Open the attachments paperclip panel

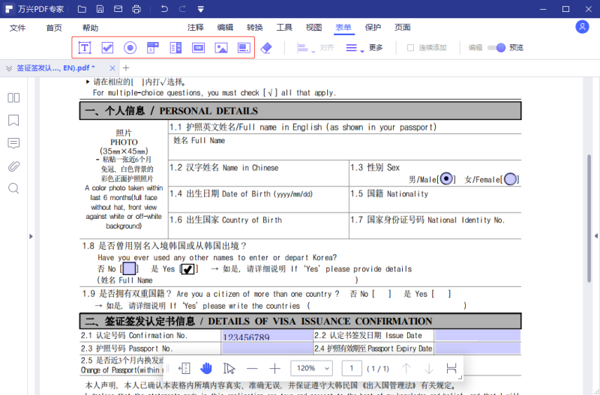click(x=13, y=166)
